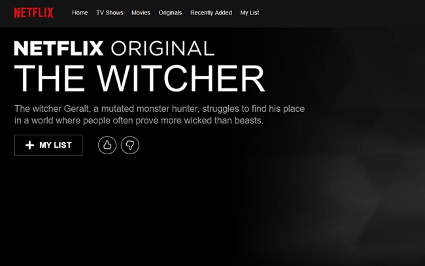The image size is (425, 266).
Task: Open the Originals section
Action: pos(170,12)
